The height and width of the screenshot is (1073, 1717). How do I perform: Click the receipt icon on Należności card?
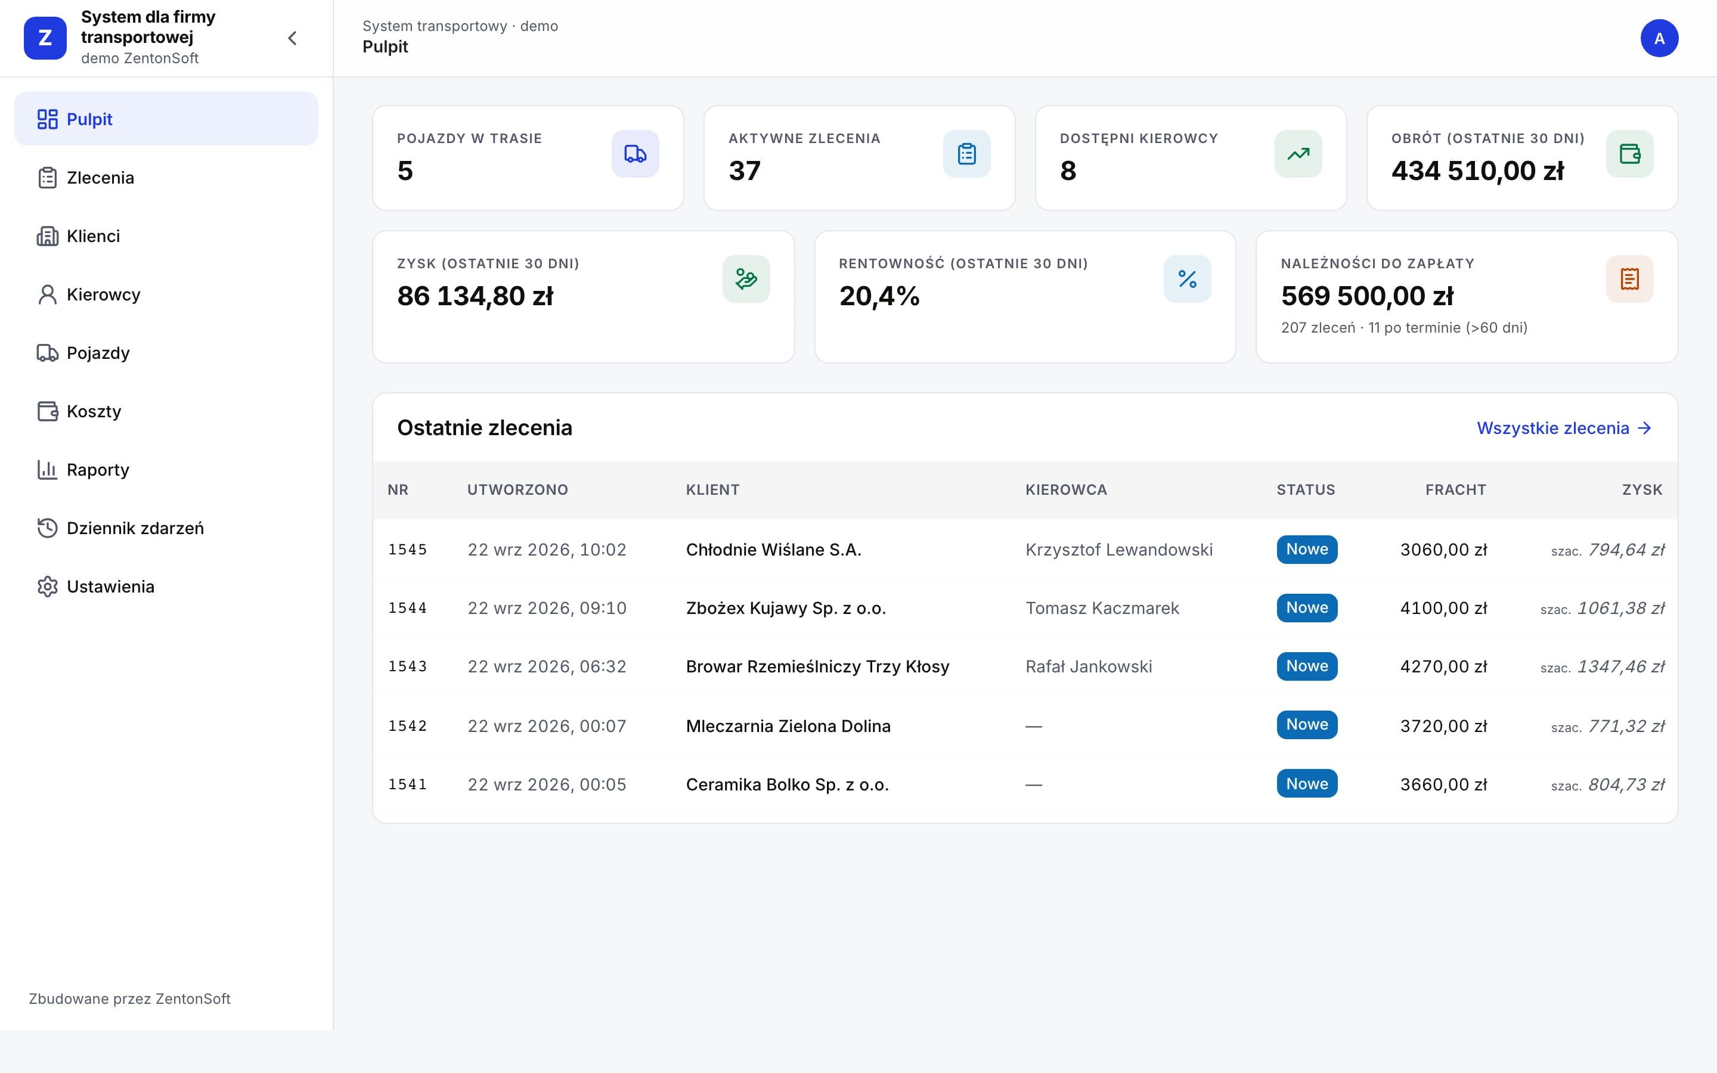(x=1630, y=279)
